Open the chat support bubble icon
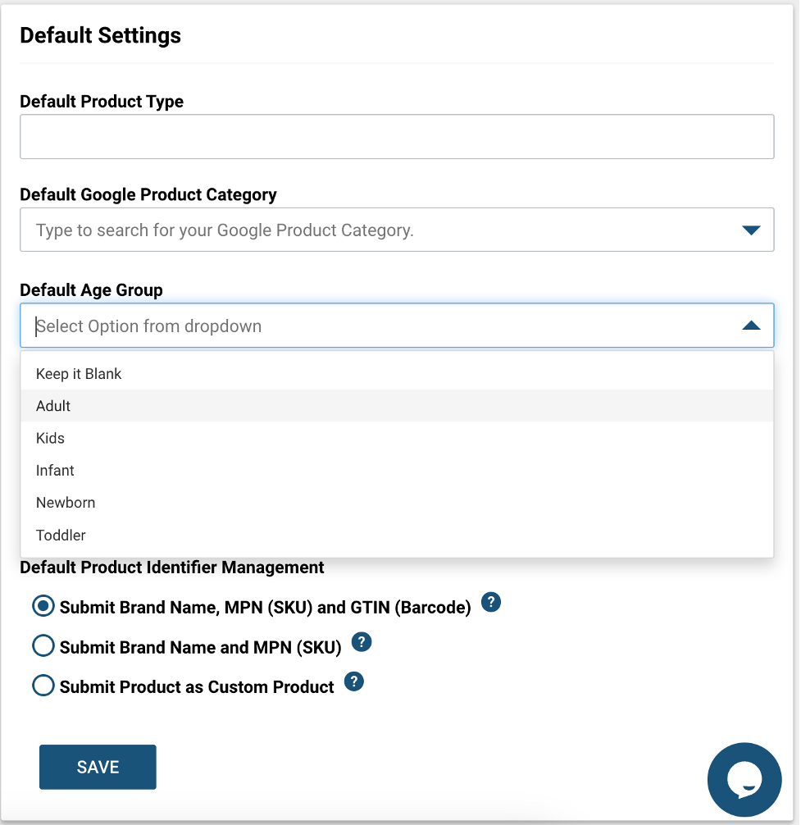Image resolution: width=801 pixels, height=825 pixels. [744, 779]
